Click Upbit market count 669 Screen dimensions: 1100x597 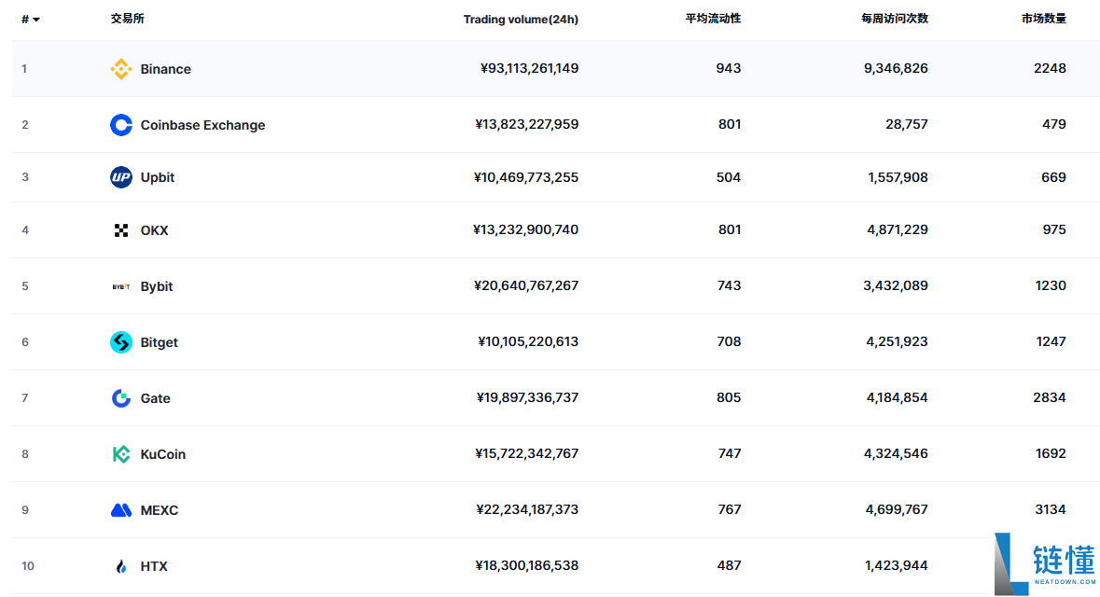(1053, 177)
